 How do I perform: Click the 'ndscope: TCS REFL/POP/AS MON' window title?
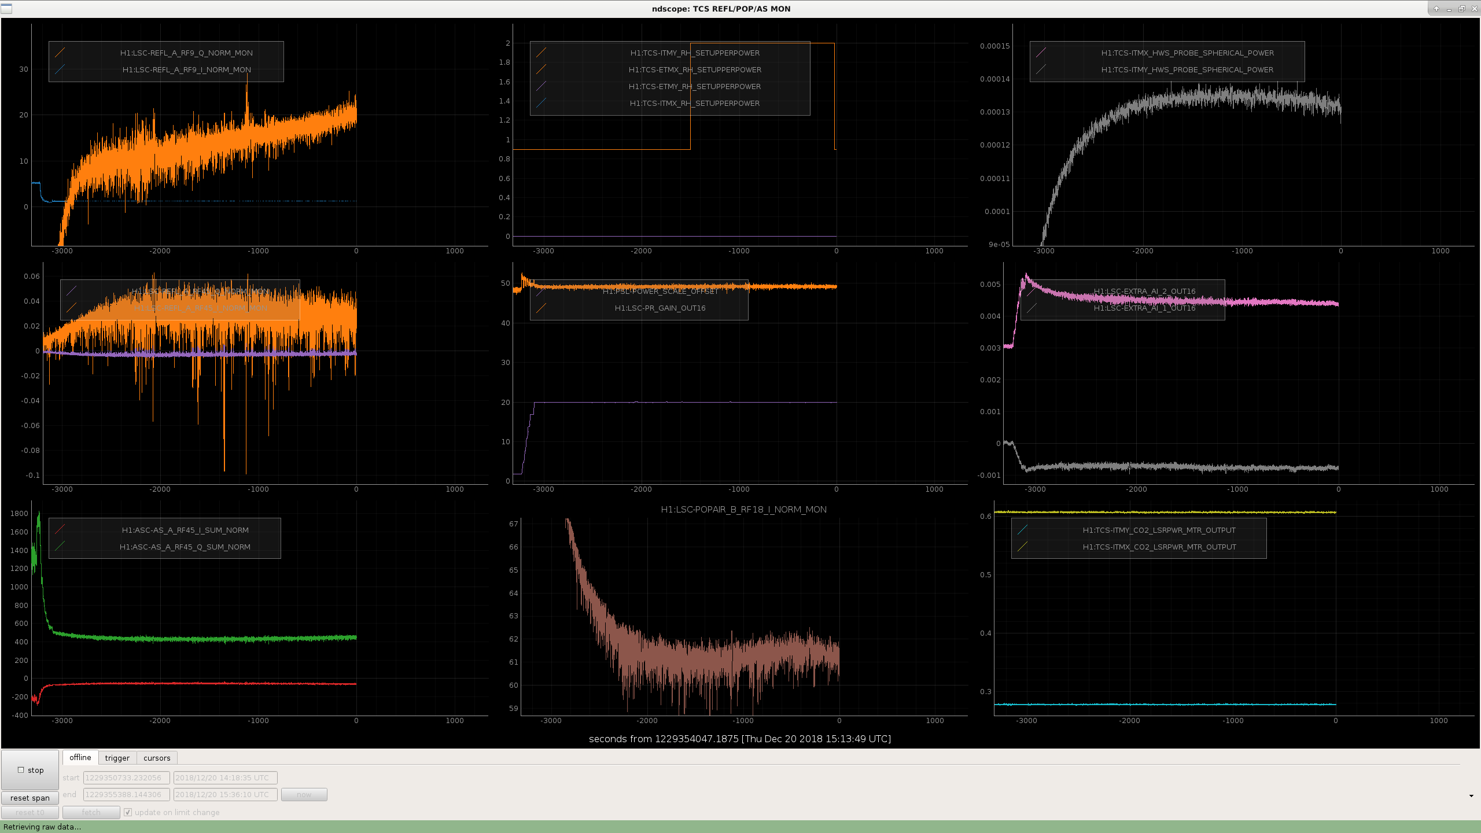721,9
